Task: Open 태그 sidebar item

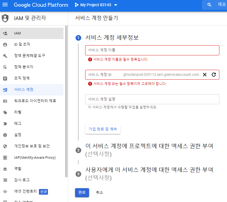Action: (32, 123)
